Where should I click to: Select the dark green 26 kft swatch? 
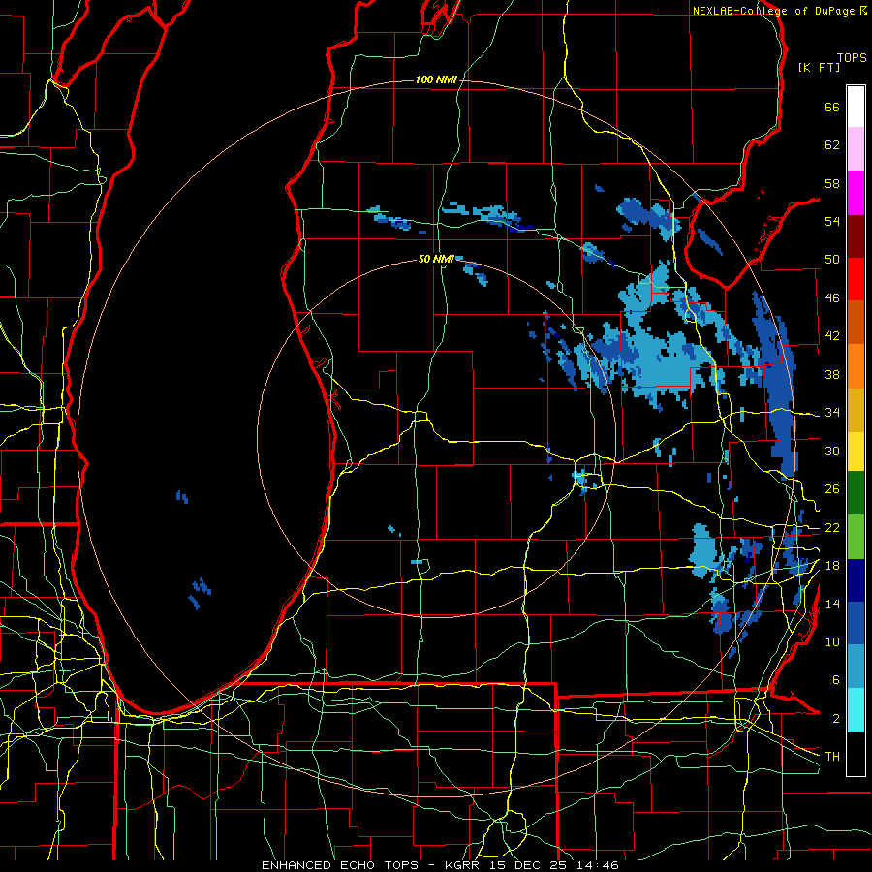point(856,493)
